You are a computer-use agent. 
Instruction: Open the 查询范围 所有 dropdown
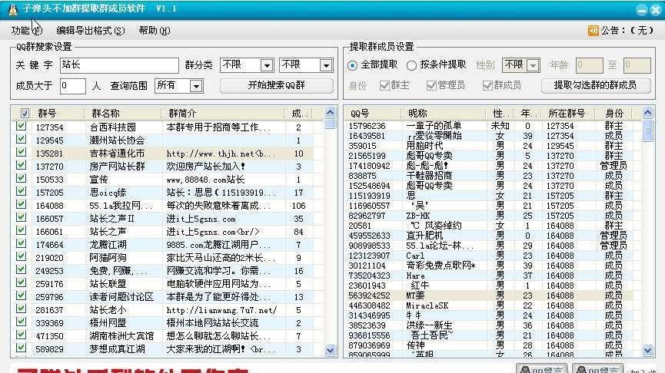[x=178, y=86]
